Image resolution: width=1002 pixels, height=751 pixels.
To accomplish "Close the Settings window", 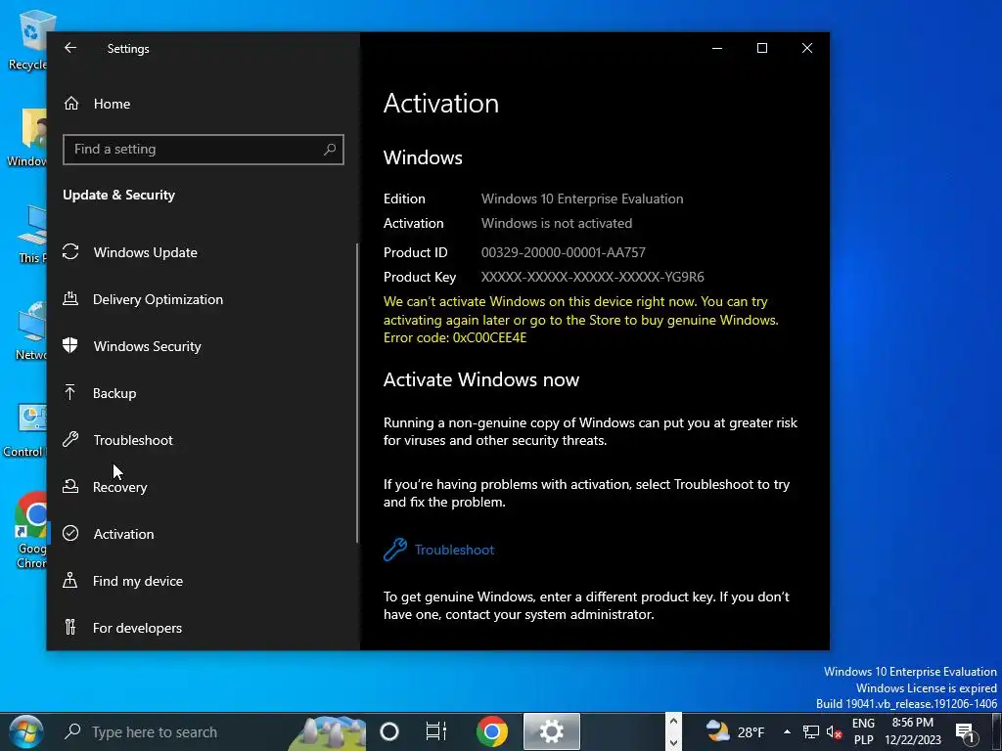I will click(x=807, y=48).
